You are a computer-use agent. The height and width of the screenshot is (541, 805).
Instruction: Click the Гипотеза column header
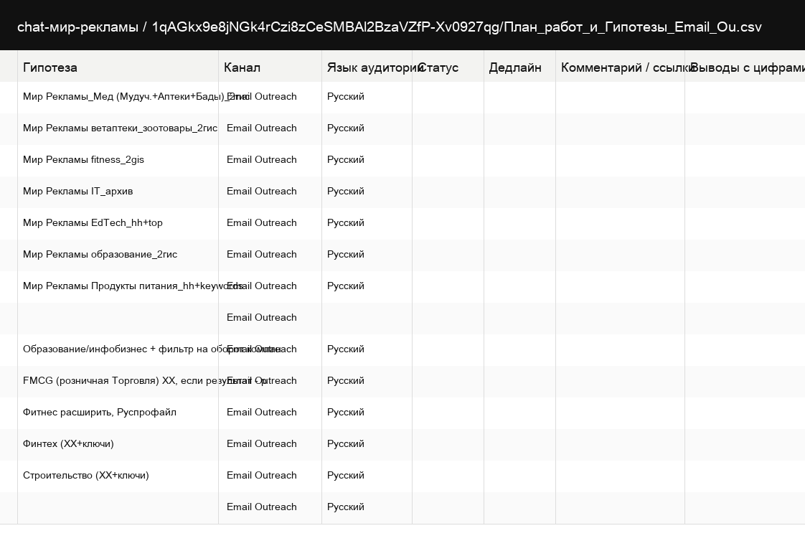(118, 67)
